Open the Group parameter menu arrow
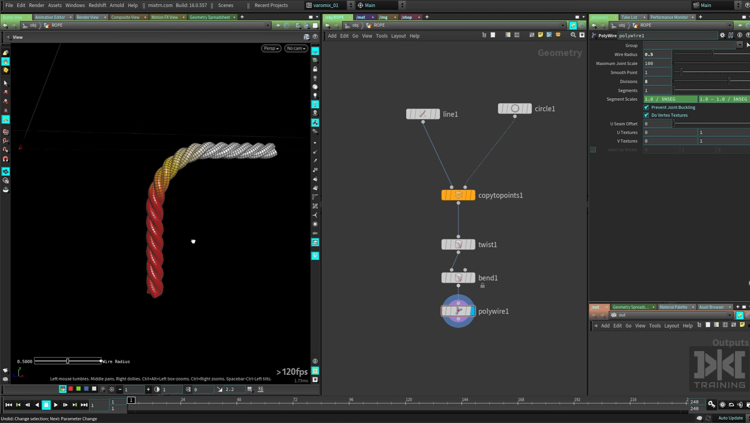 (741, 45)
